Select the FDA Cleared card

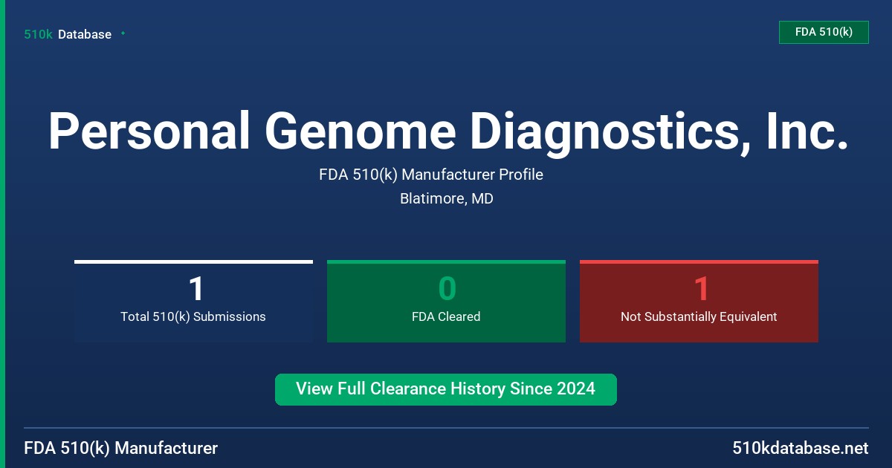click(446, 302)
